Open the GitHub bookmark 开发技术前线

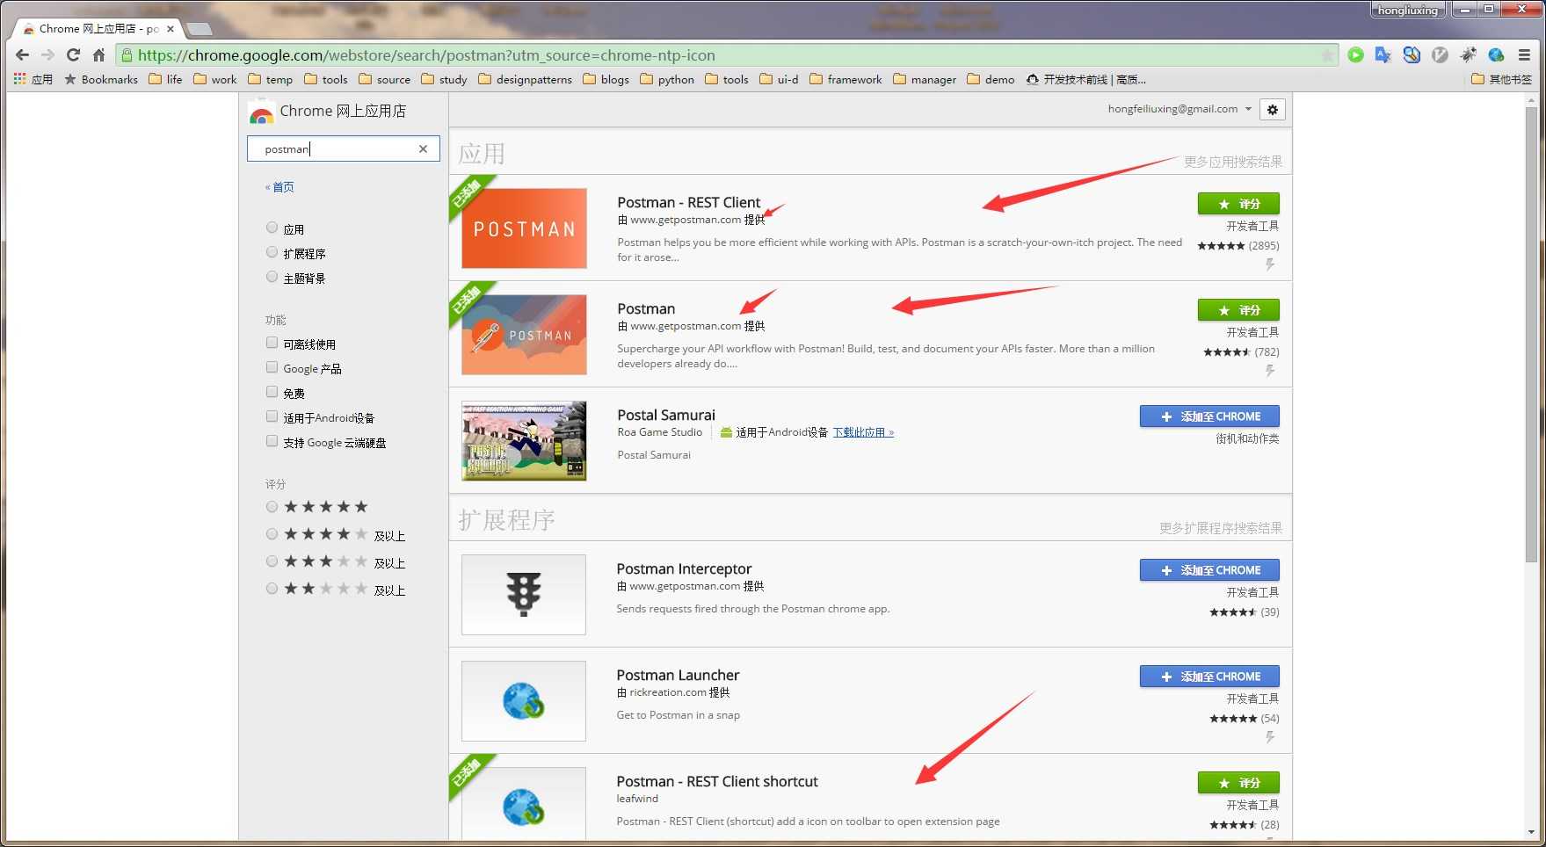1085,79
